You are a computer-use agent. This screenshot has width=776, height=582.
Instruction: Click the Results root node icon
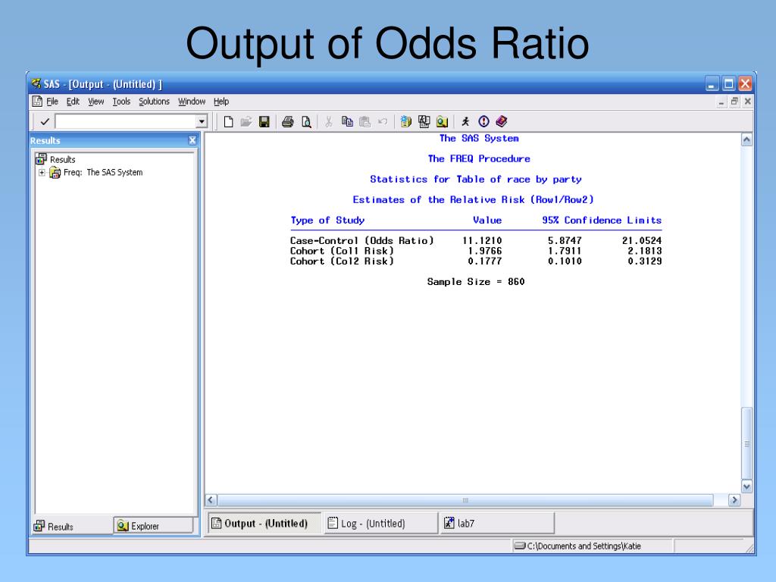tap(41, 159)
